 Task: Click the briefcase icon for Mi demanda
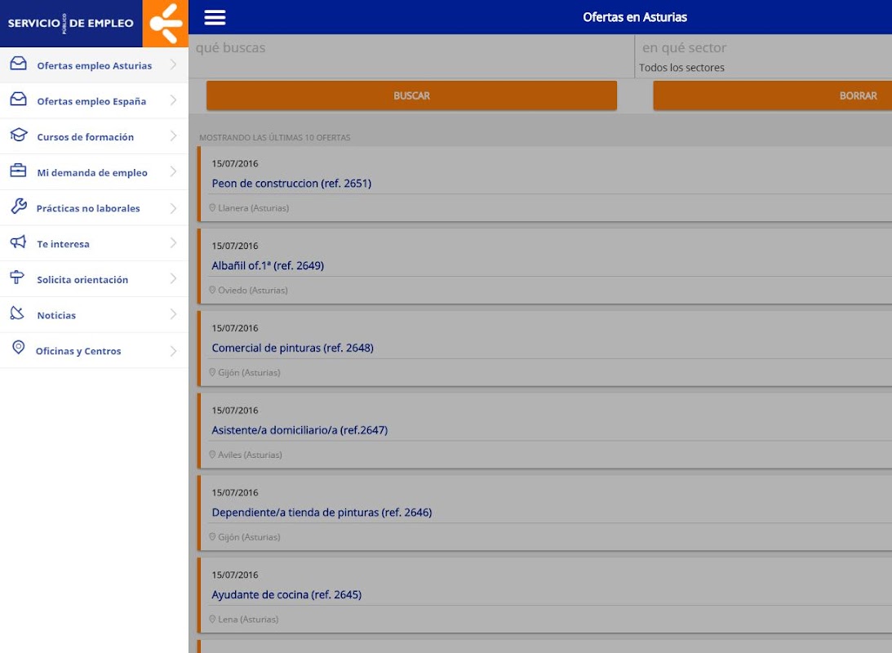[x=18, y=171]
